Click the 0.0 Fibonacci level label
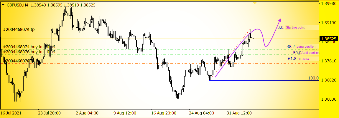The image size is (339, 118). tap(281, 27)
